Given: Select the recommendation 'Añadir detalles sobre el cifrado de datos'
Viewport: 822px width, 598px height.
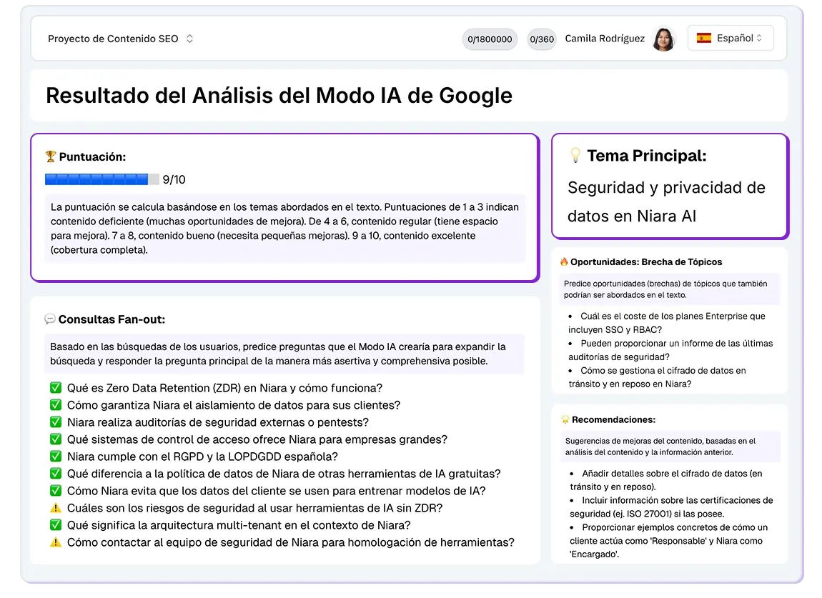Looking at the screenshot, I should (x=666, y=480).
